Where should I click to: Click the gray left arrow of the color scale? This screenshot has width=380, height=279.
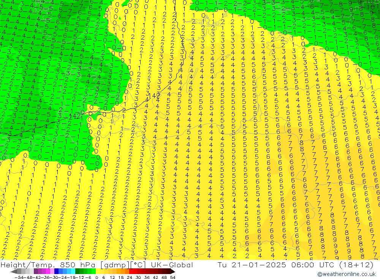point(14,271)
